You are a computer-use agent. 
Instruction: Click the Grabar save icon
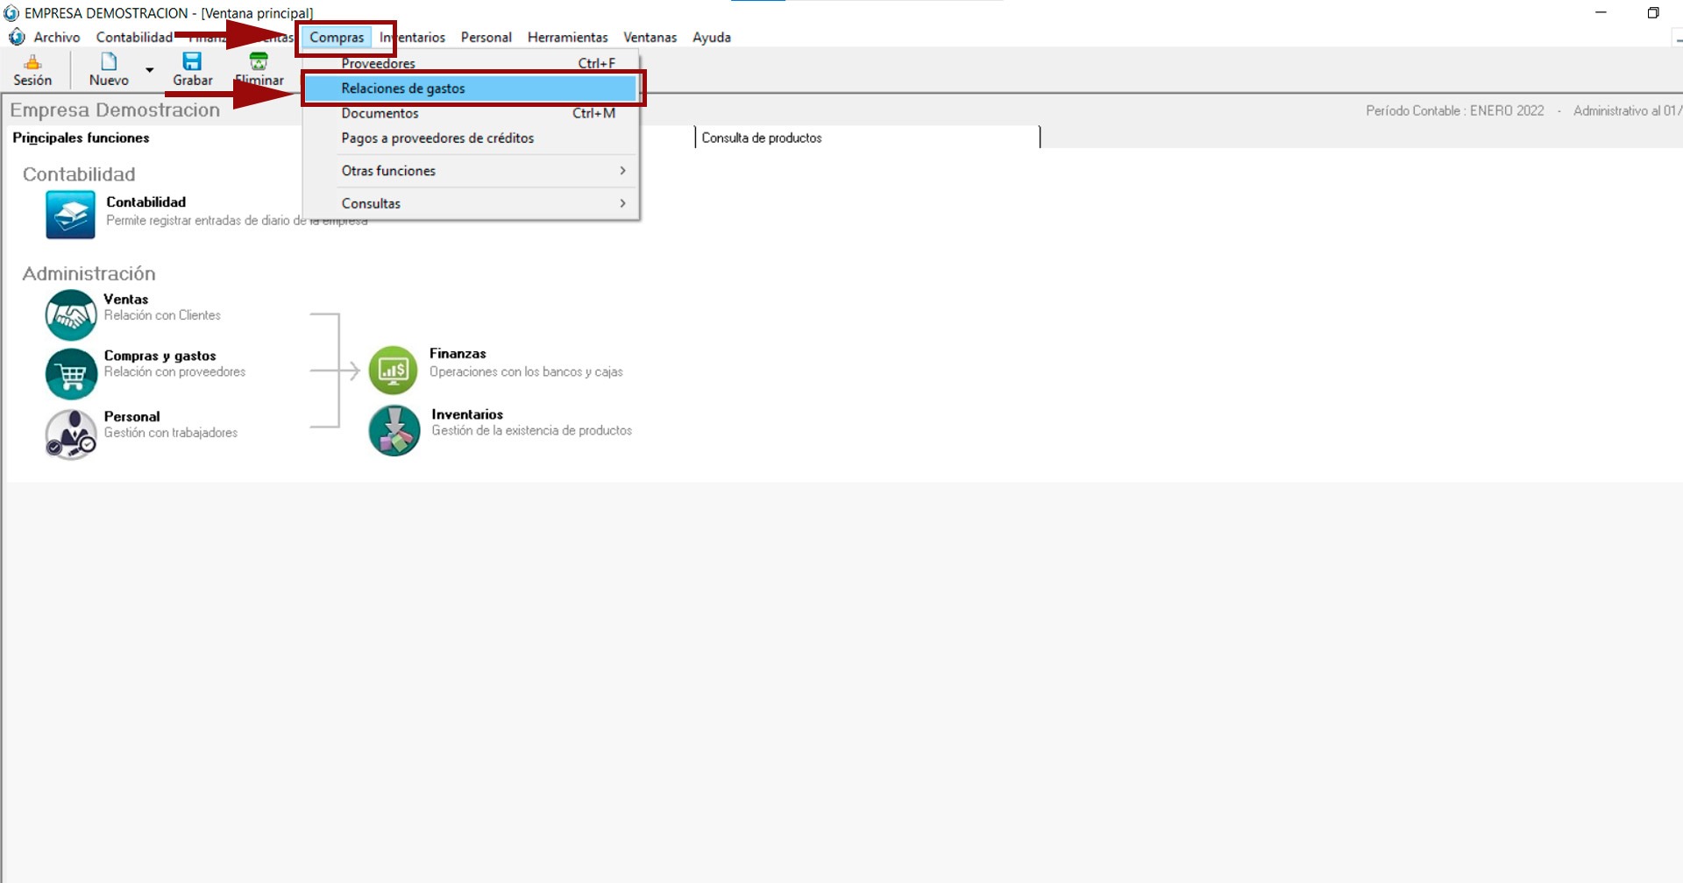click(x=192, y=62)
